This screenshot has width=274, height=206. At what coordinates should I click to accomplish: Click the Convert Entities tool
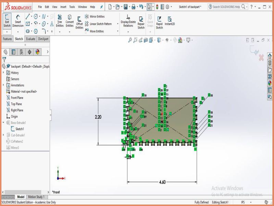point(70,21)
